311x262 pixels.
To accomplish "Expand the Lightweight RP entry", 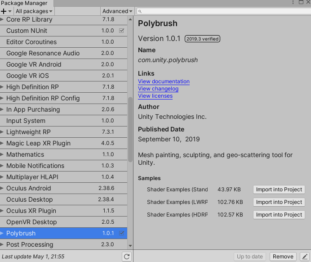I will click(2, 132).
